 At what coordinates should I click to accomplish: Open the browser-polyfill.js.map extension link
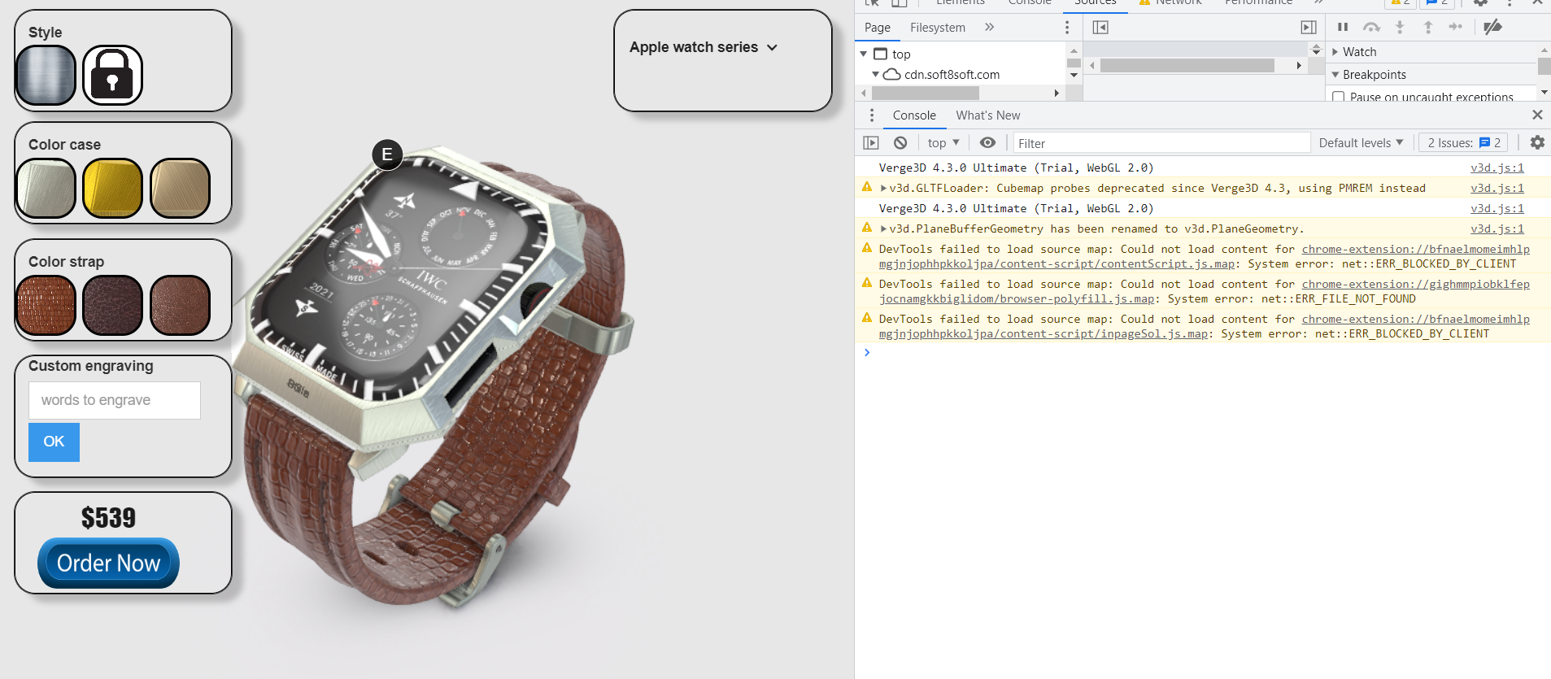[x=1205, y=292]
